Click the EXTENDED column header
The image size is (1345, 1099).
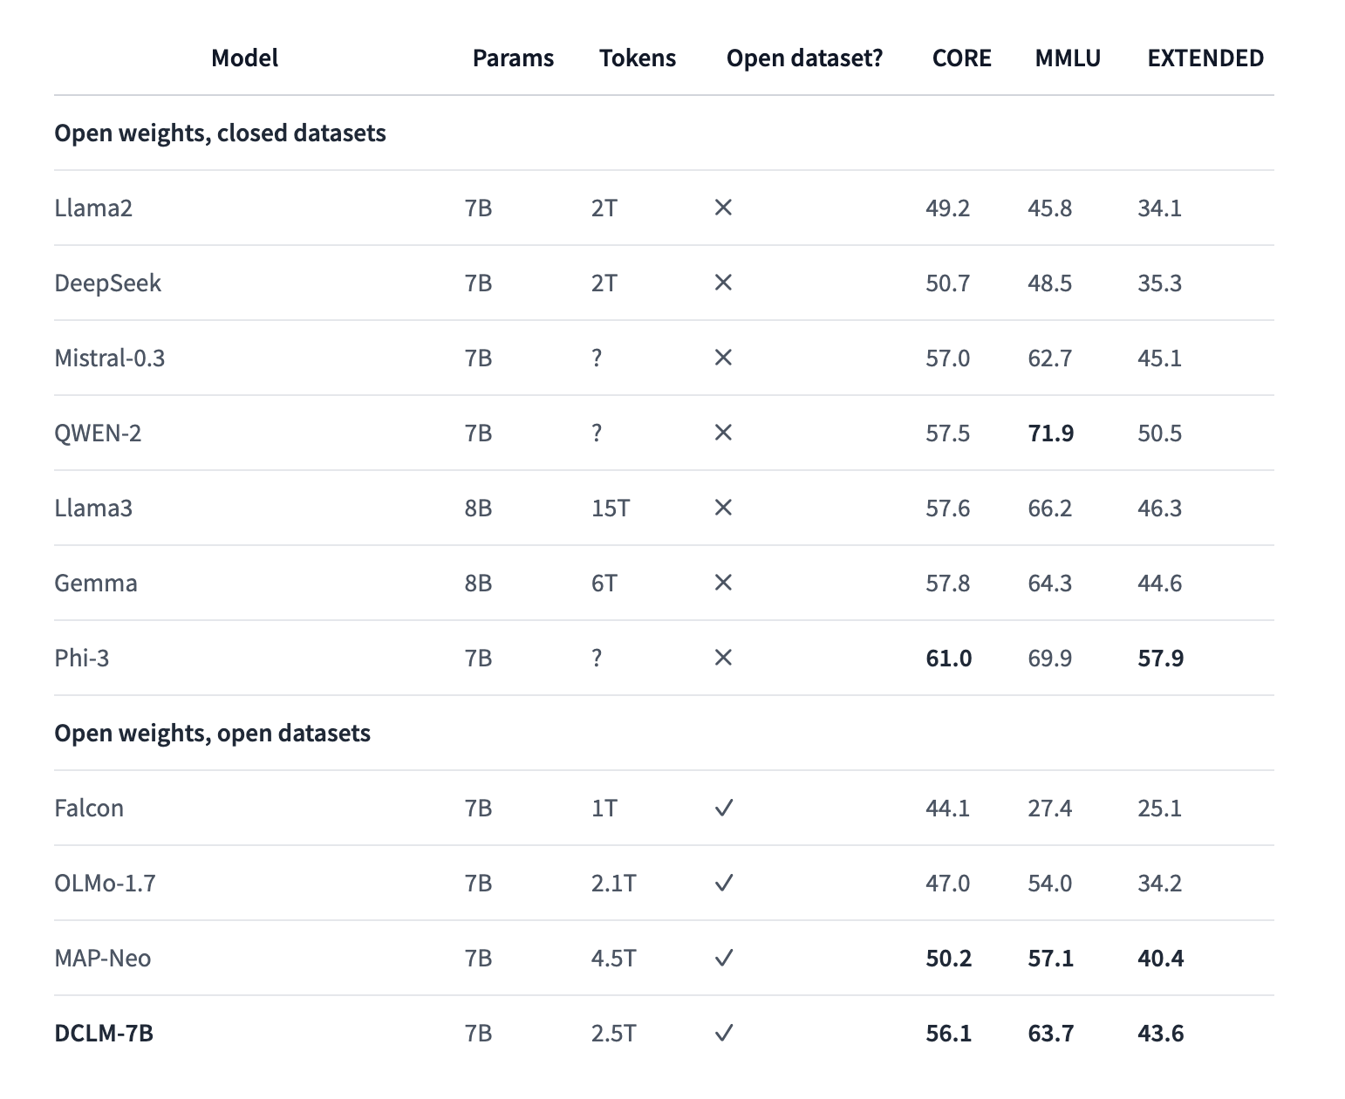coord(1205,58)
